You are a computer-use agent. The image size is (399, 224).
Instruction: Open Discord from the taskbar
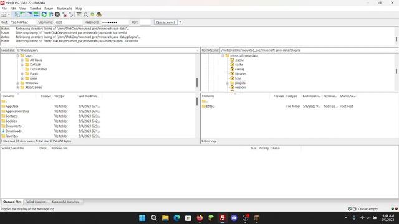pyautogui.click(x=234, y=218)
